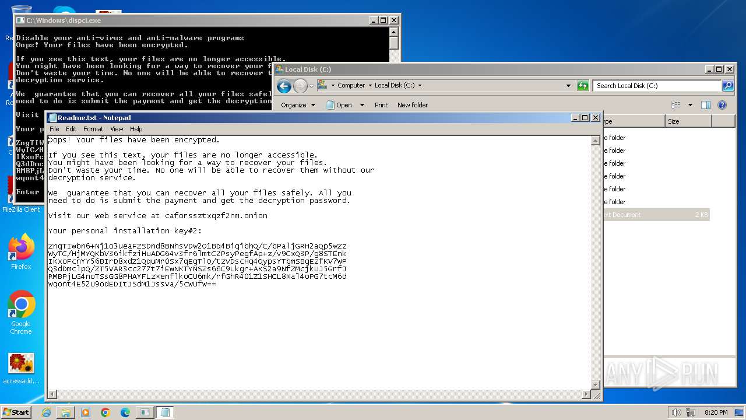The height and width of the screenshot is (420, 746).
Task: Click Open on the Explorer toolbar
Action: pos(339,105)
